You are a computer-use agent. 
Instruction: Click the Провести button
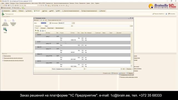[x=115, y=73]
